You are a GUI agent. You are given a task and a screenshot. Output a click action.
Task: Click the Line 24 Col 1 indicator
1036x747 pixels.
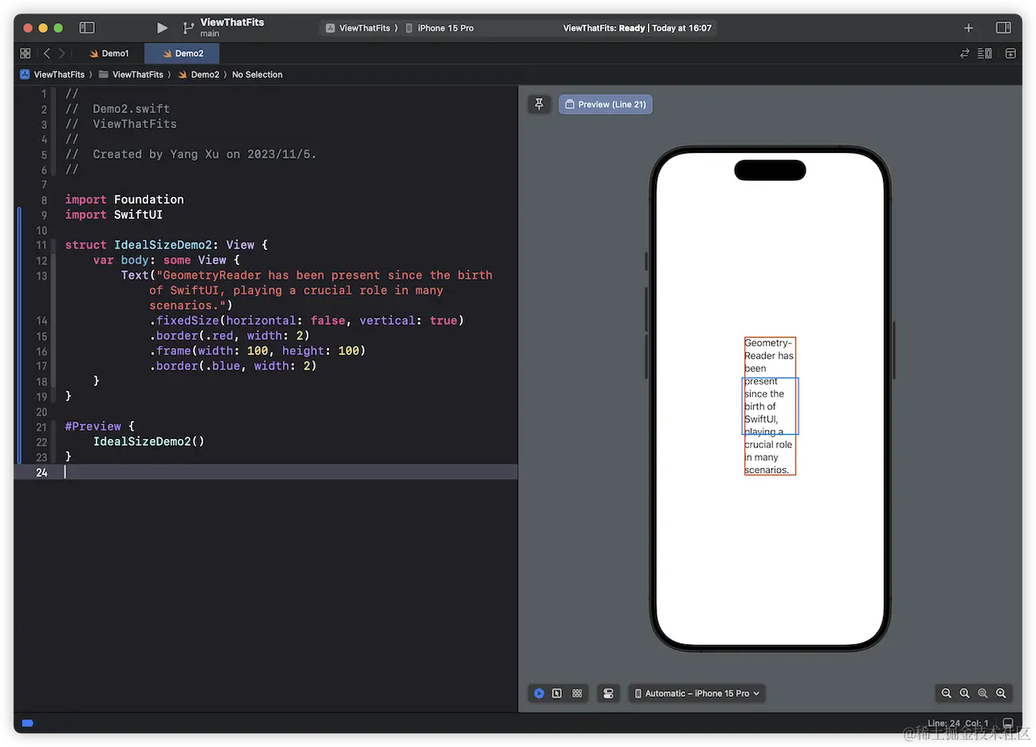pyautogui.click(x=958, y=723)
